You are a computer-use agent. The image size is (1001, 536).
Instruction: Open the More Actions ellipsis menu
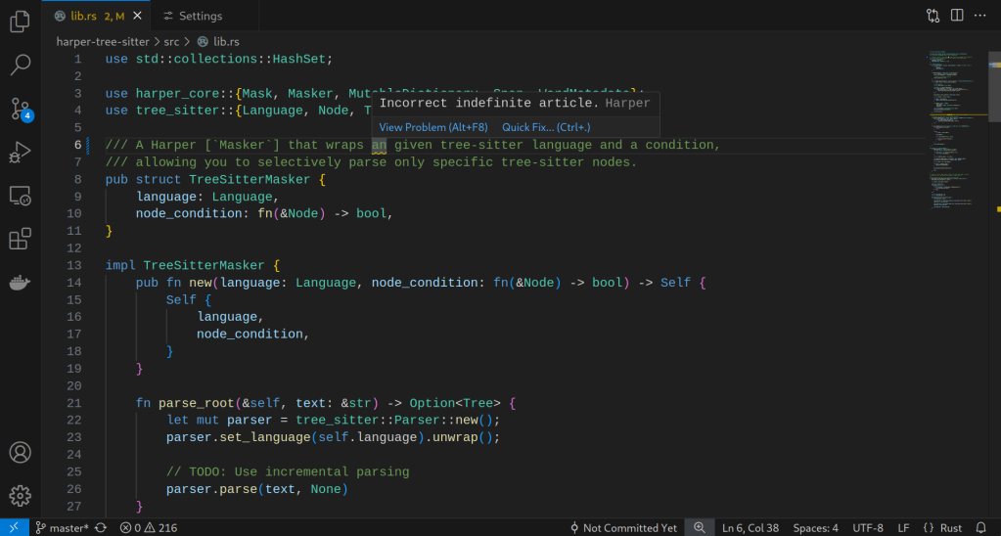980,16
